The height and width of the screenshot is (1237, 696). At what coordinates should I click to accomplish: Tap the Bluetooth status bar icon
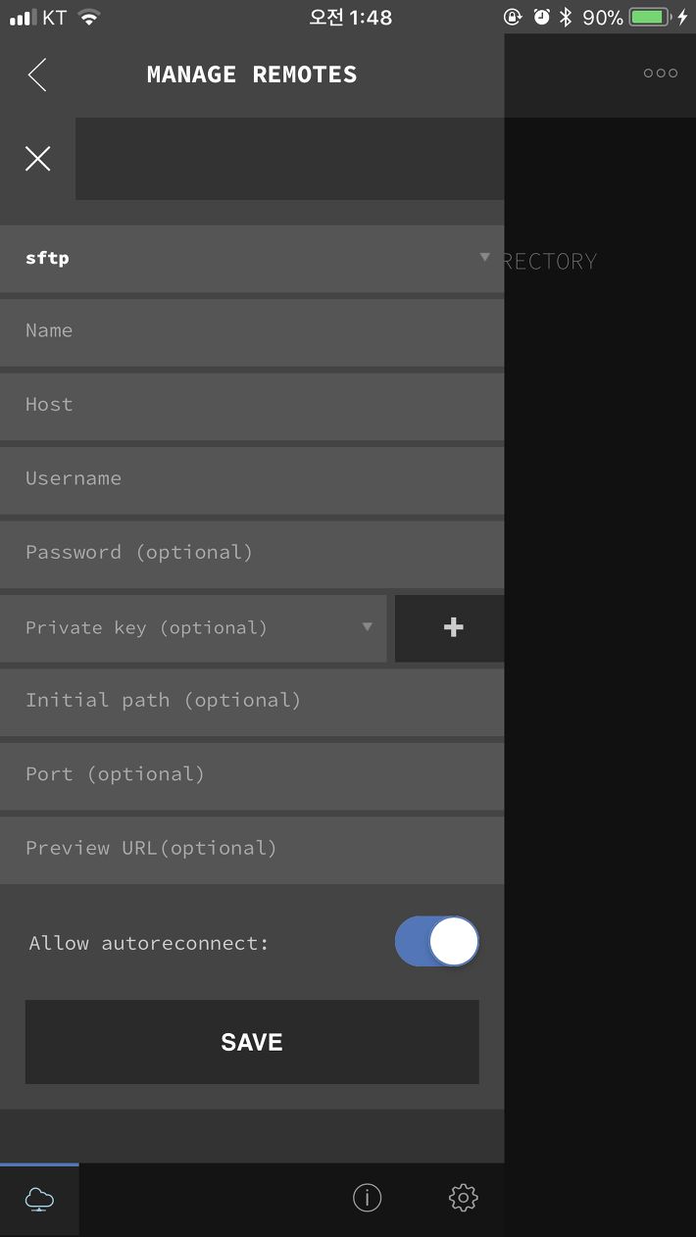[566, 17]
